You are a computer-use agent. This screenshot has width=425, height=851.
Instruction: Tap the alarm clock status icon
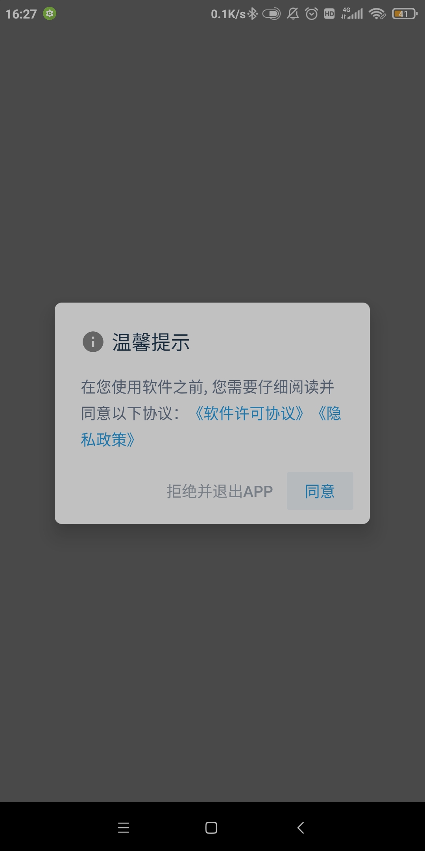pyautogui.click(x=312, y=14)
